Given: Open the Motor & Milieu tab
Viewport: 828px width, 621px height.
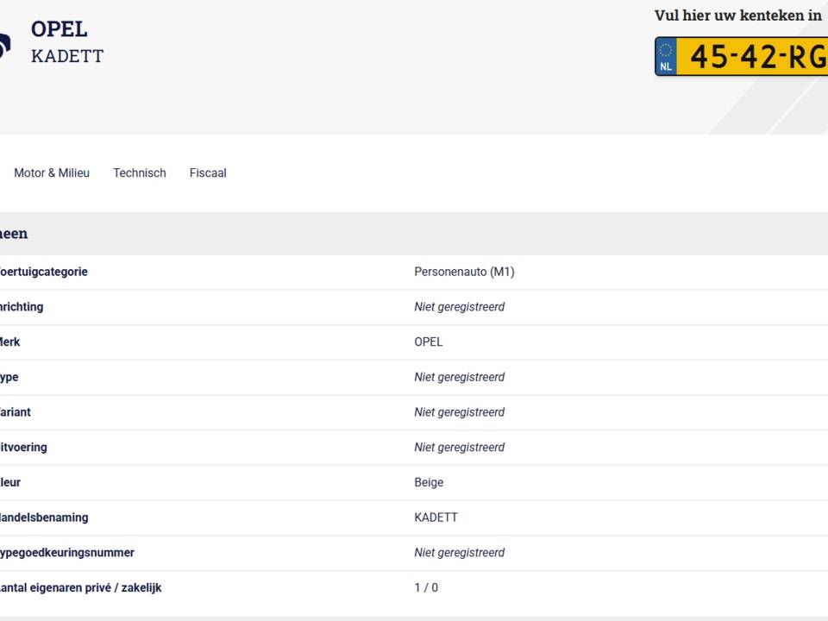Looking at the screenshot, I should (52, 172).
